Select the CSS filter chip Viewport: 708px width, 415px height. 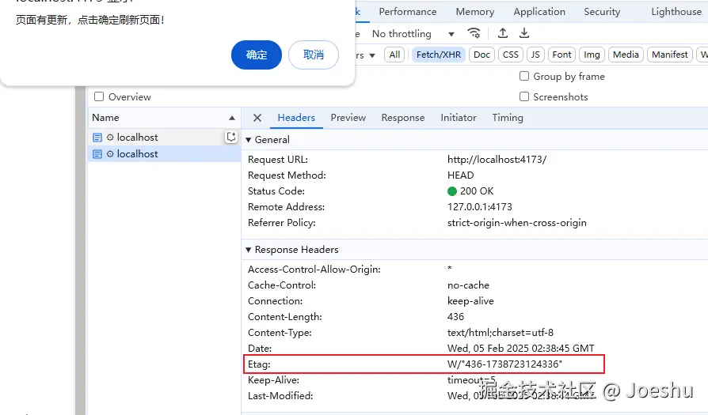(510, 55)
